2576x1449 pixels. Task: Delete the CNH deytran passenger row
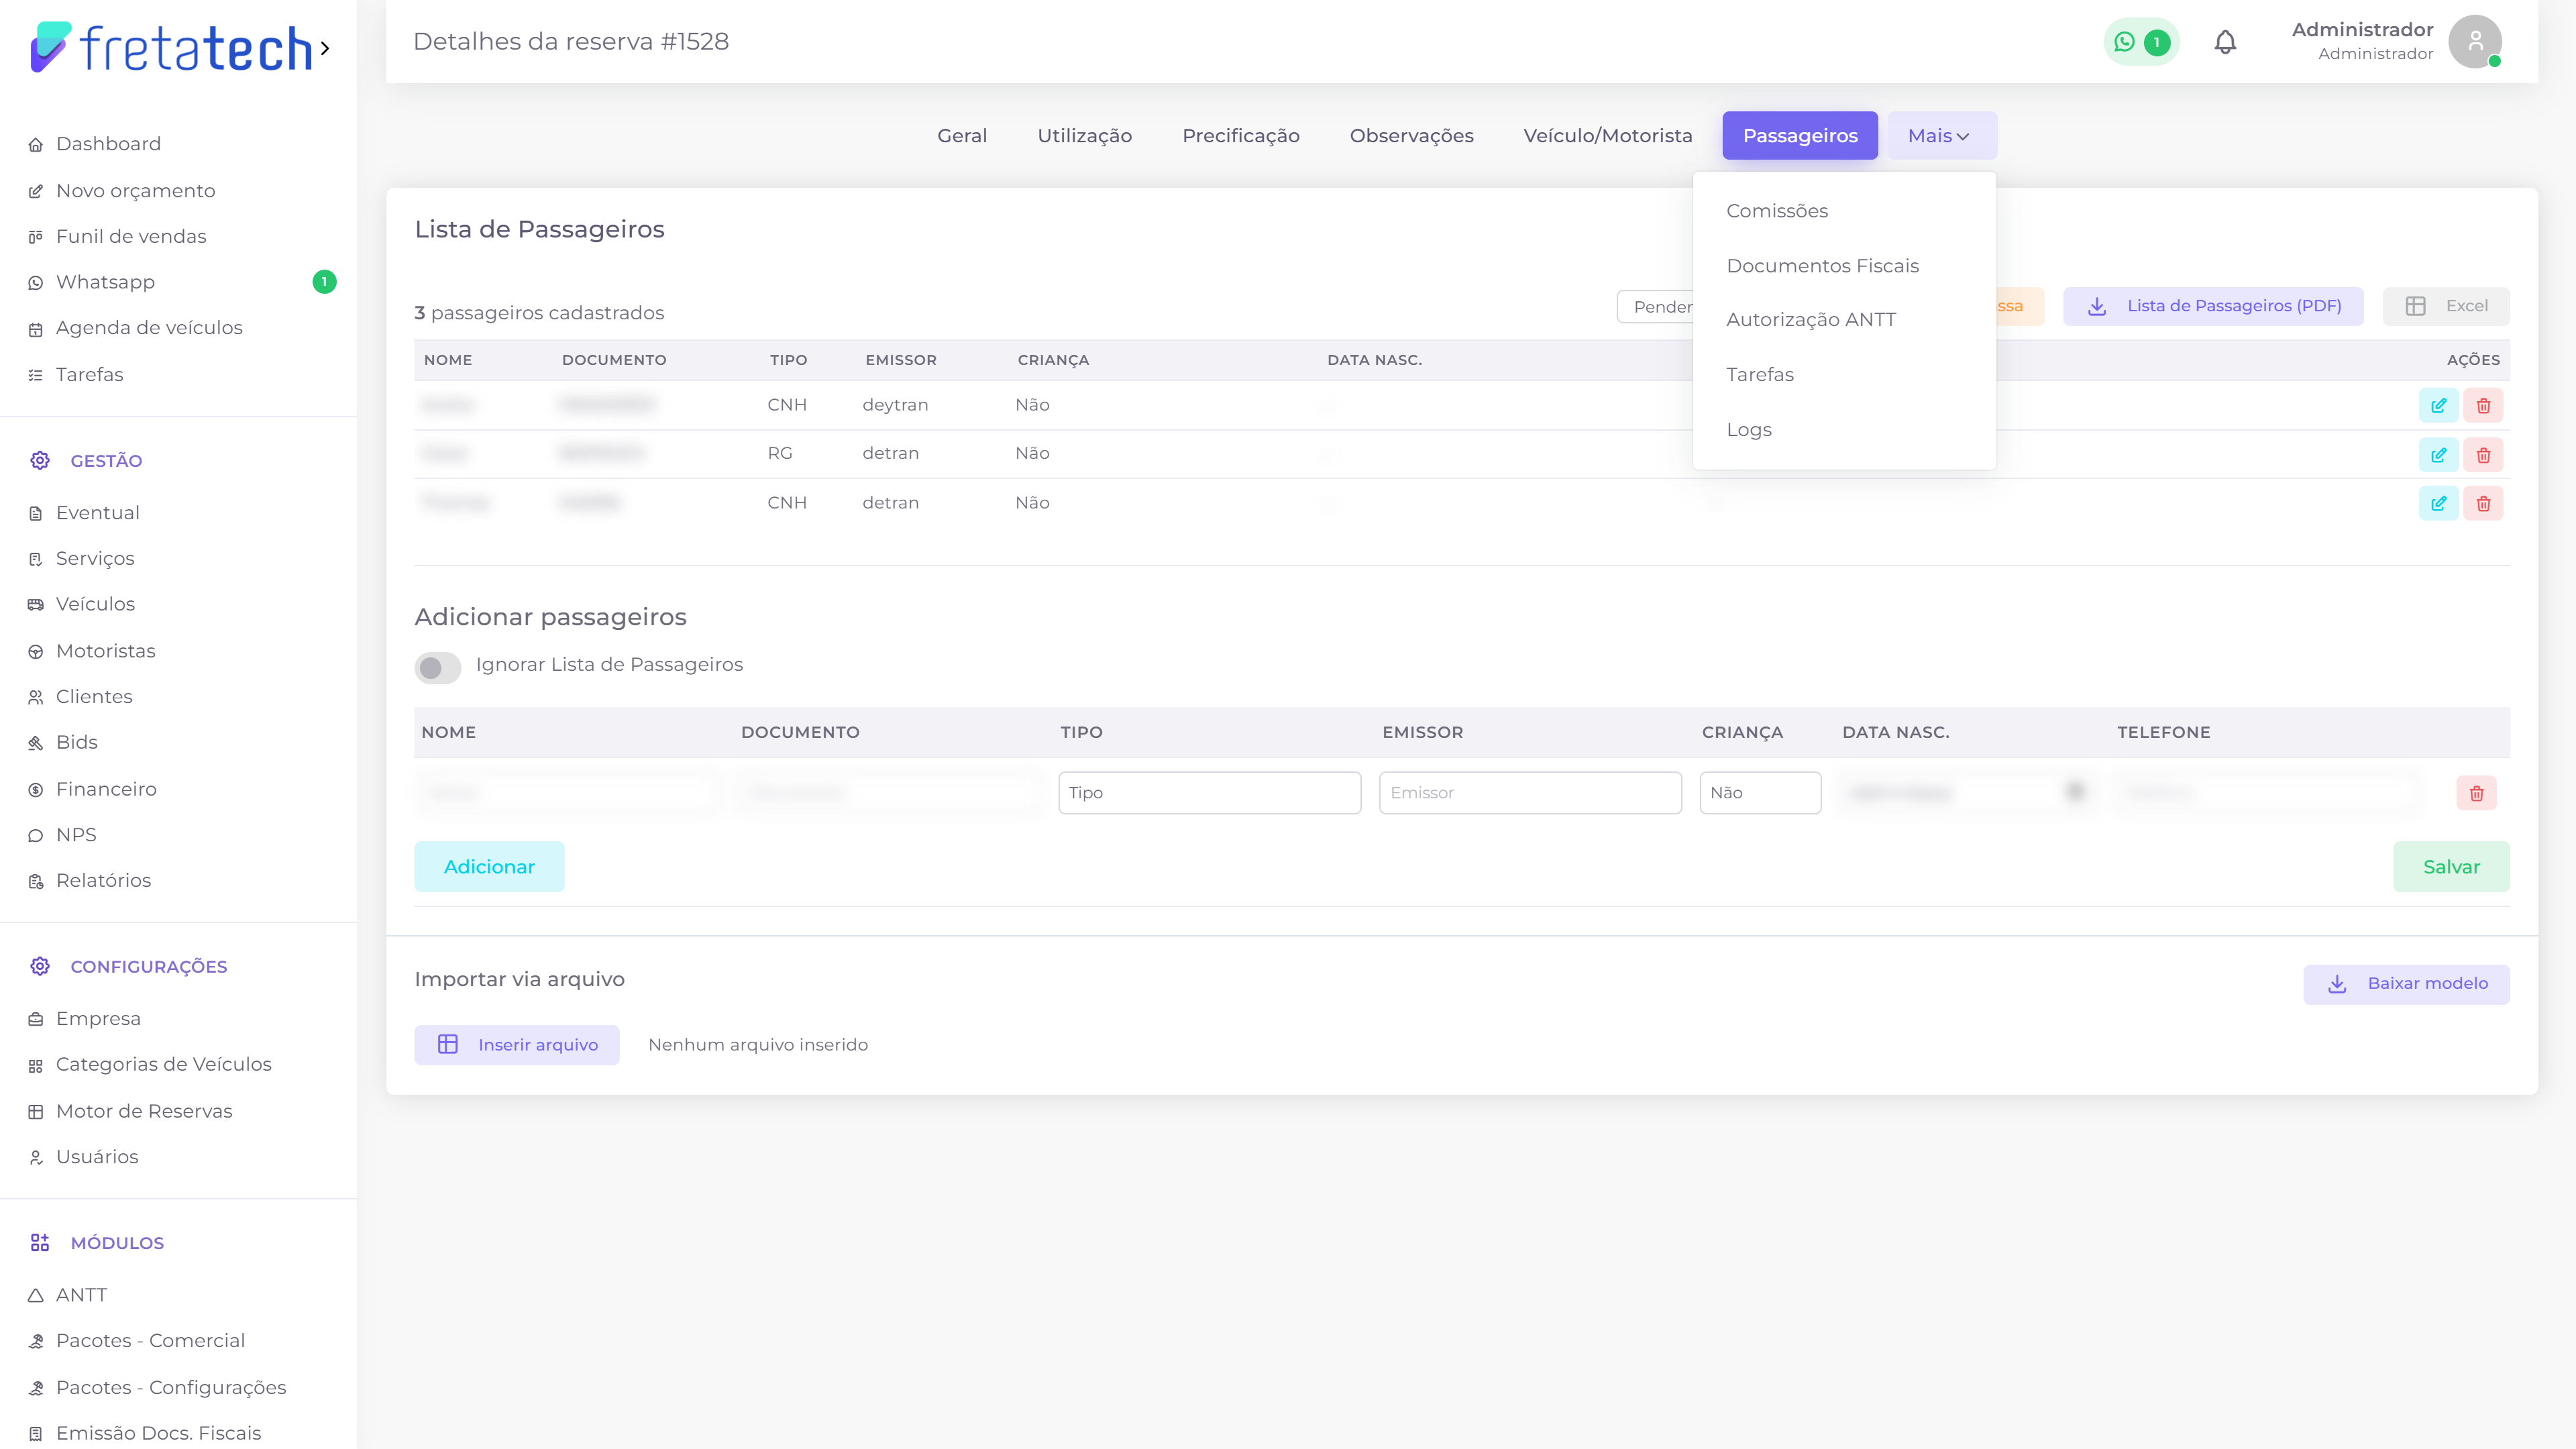coord(2483,406)
